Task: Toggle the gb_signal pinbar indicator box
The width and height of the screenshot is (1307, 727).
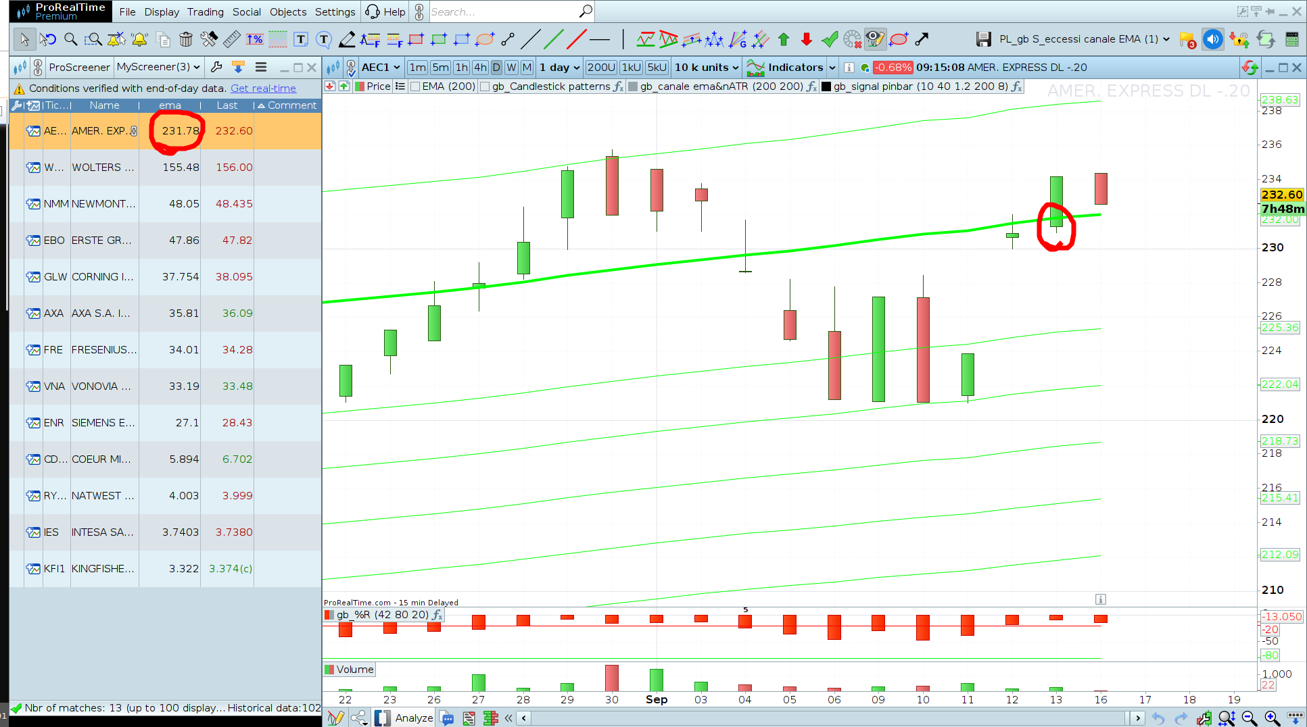Action: tap(826, 86)
